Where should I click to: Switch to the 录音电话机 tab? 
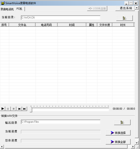click(7, 9)
